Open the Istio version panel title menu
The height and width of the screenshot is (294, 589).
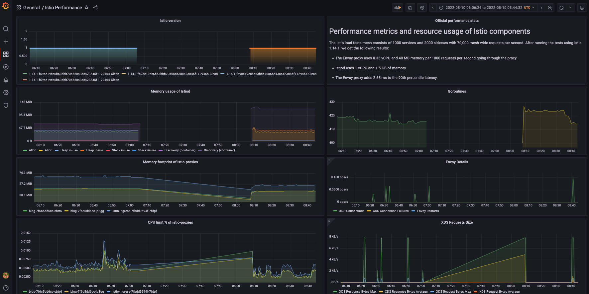170,21
